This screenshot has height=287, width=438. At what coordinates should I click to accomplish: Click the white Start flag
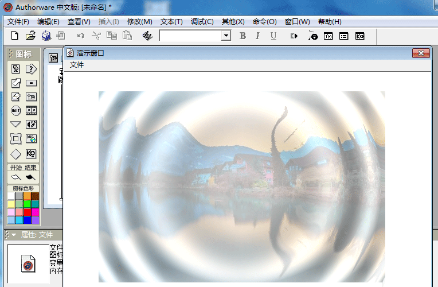pyautogui.click(x=16, y=178)
